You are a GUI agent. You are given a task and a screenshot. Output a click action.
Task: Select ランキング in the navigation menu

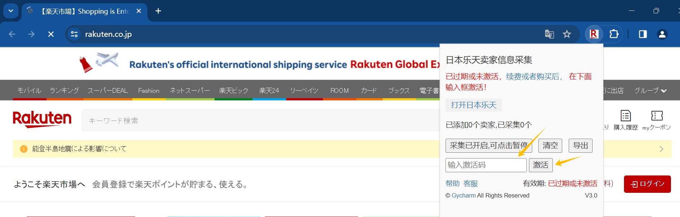[x=64, y=91]
